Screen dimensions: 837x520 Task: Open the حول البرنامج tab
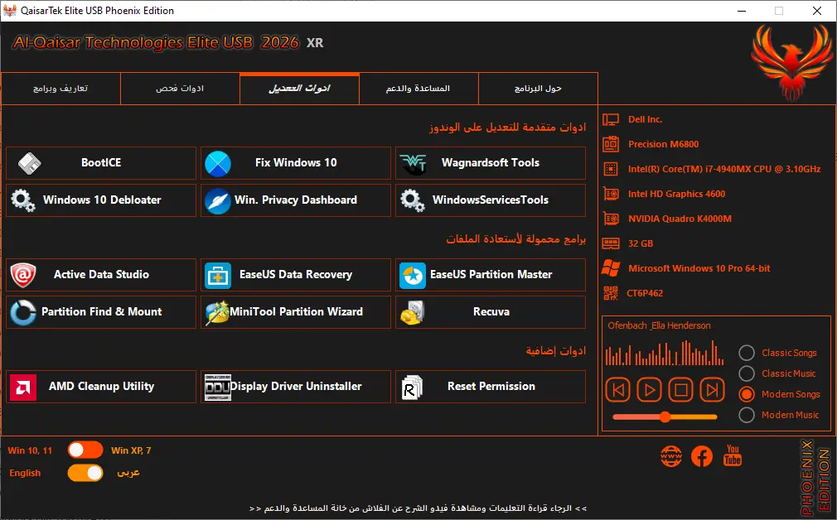538,89
